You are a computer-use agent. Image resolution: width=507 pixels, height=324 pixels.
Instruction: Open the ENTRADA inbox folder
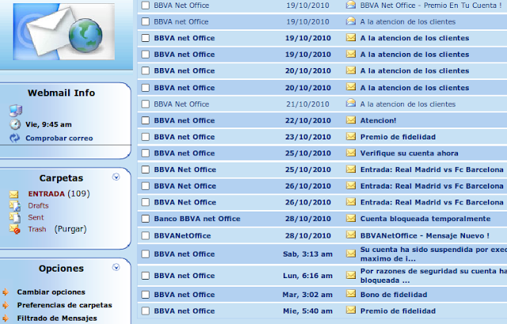(47, 194)
